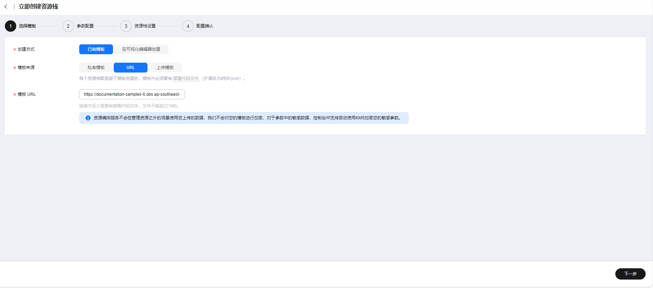Click the step 1 circle icon
Viewport: 653px width, 288px height.
pos(11,26)
